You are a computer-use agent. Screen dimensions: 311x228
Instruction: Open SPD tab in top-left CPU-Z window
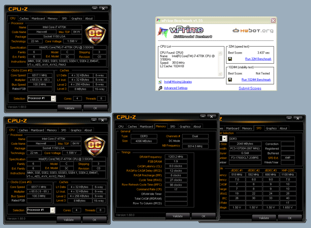pyautogui.click(x=65, y=19)
